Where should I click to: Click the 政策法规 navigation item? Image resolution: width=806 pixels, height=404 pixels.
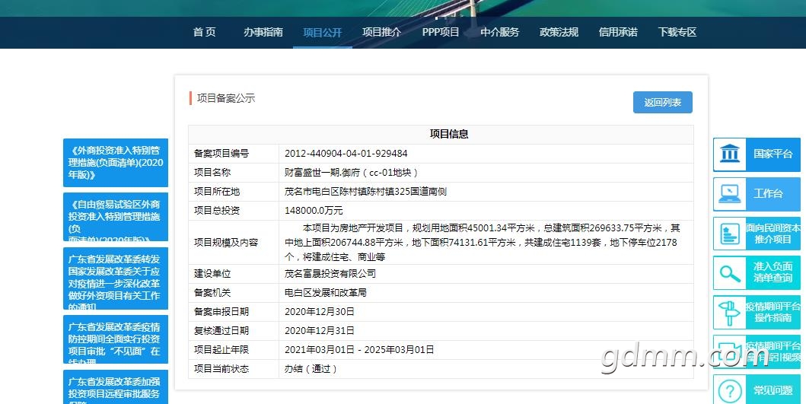(559, 32)
